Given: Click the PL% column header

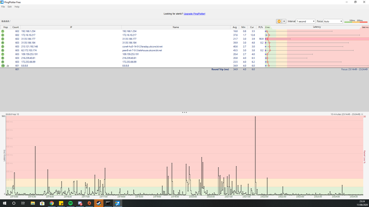Looking at the screenshot, I should tap(261, 27).
